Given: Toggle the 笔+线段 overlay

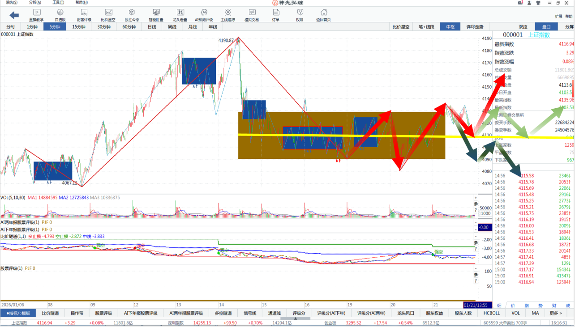Looking at the screenshot, I should click(x=426, y=27).
